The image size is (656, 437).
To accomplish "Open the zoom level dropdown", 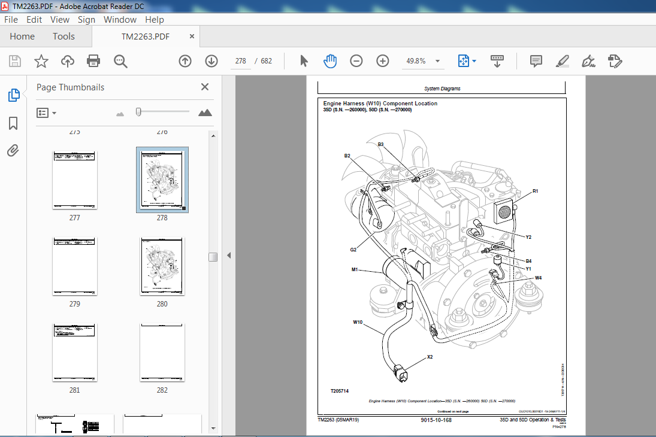I will 437,61.
